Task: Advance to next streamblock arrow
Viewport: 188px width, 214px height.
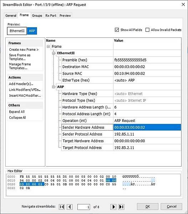Action: 113,207
